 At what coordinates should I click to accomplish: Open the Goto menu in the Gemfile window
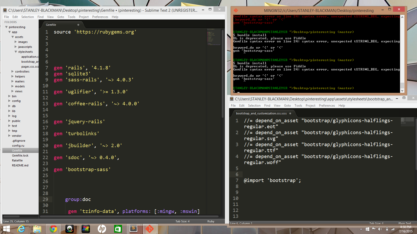coord(61,17)
